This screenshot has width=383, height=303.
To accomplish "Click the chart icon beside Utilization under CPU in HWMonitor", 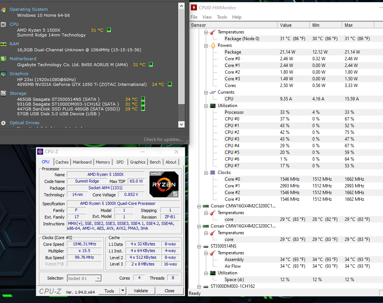I will [x=213, y=106].
